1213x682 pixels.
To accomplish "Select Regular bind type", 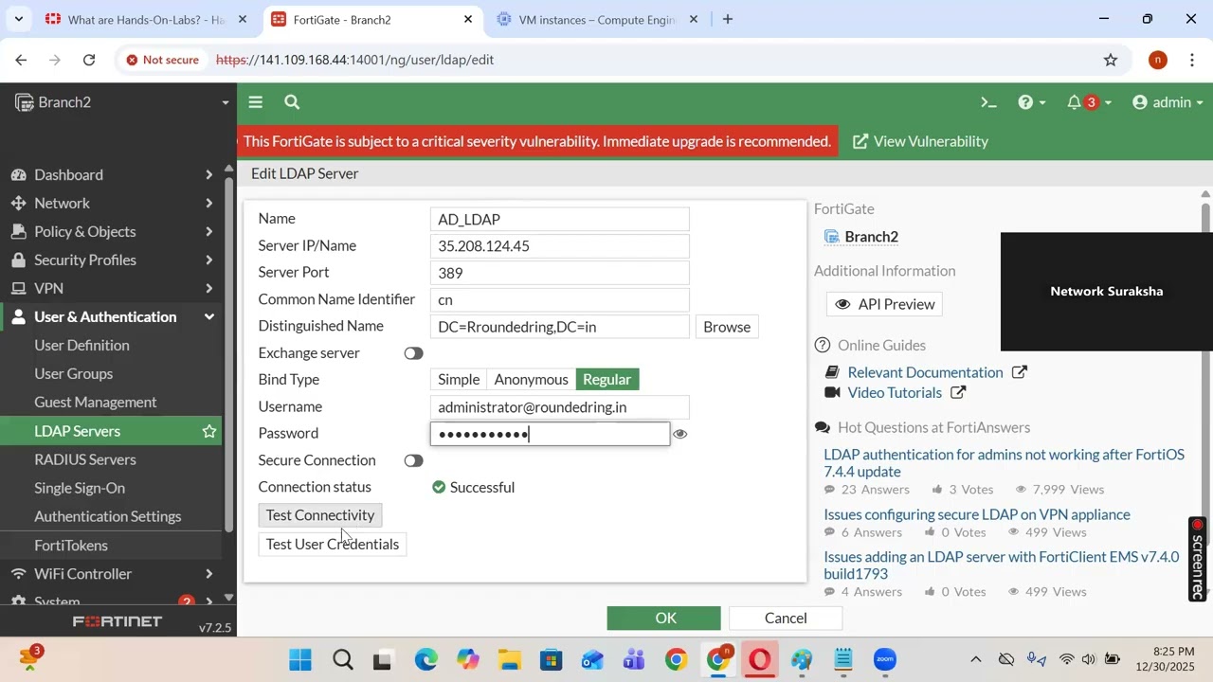I will (x=606, y=379).
